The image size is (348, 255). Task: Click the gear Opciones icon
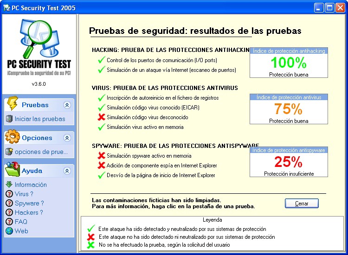coord(13,136)
